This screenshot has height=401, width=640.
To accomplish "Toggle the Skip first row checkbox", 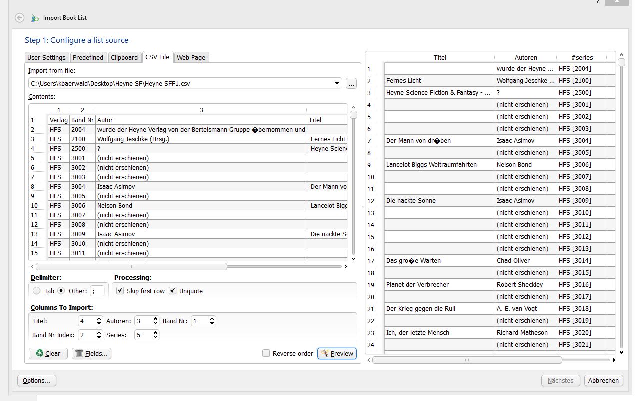I will click(120, 291).
